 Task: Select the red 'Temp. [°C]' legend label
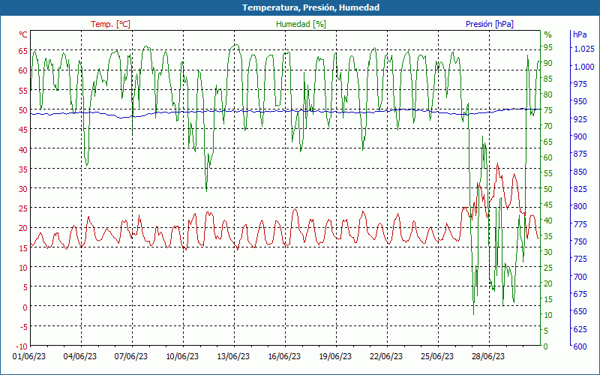[110, 24]
